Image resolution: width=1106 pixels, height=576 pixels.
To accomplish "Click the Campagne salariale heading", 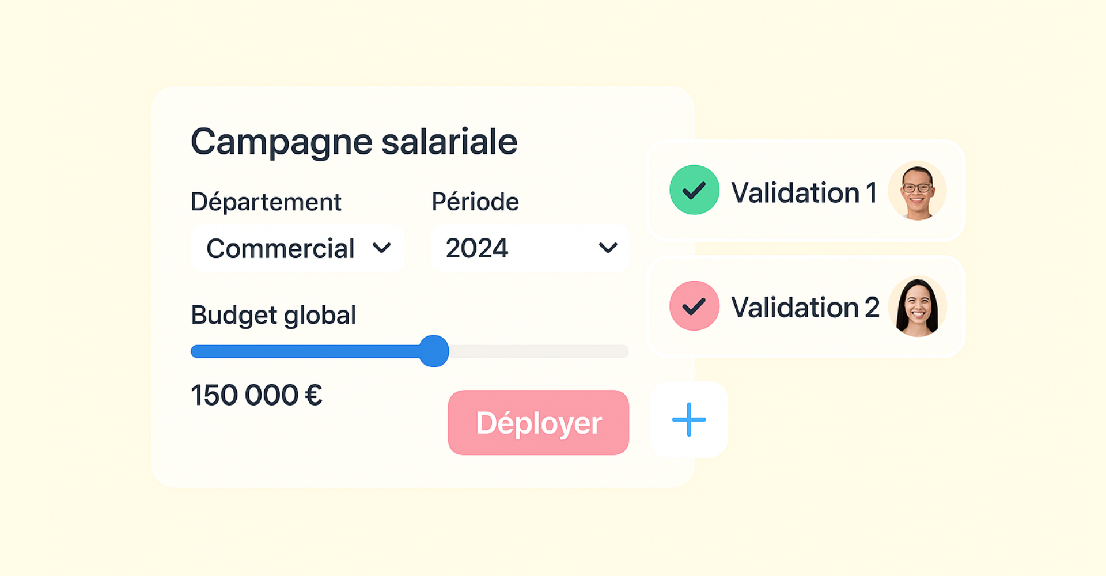I will pyautogui.click(x=354, y=142).
